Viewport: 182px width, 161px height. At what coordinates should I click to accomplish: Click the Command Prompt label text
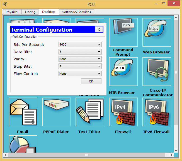[x=123, y=52]
